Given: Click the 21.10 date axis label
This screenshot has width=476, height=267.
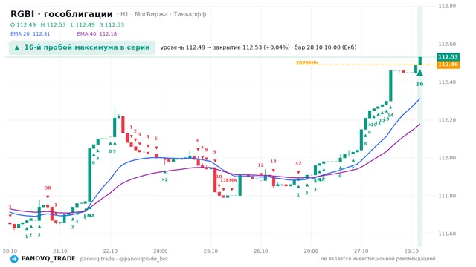Looking at the screenshot, I should (x=60, y=251).
